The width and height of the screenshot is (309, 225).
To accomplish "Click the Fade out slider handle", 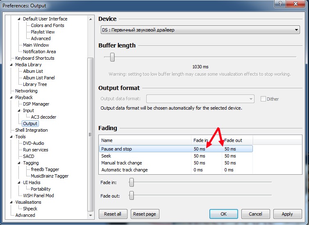I will (132, 196).
